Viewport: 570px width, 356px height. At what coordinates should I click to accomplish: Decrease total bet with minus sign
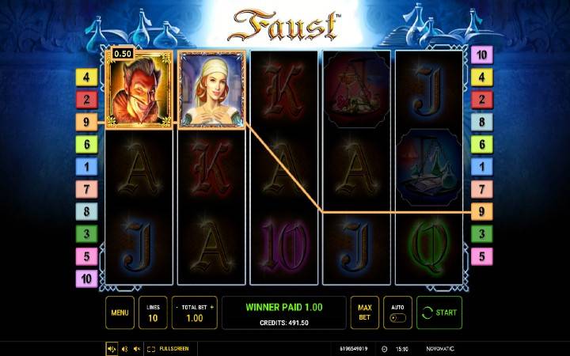click(177, 307)
